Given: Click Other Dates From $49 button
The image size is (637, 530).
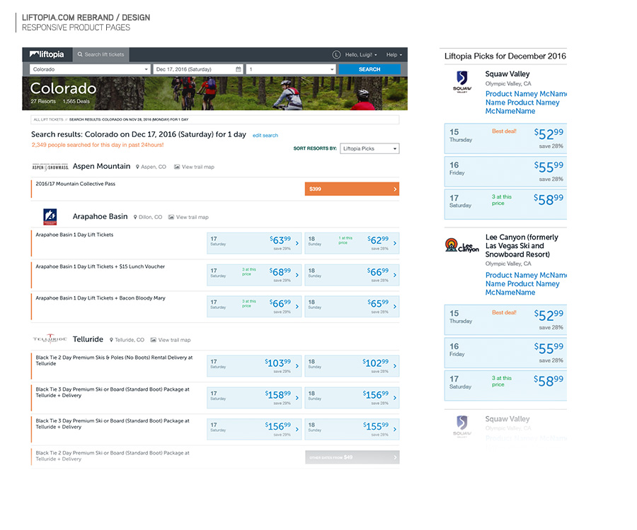Looking at the screenshot, I should [x=352, y=457].
